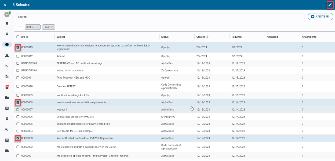This screenshot has width=335, height=161.
Task: Open the set-square drawings sidebar icon
Action: pos(7,66)
